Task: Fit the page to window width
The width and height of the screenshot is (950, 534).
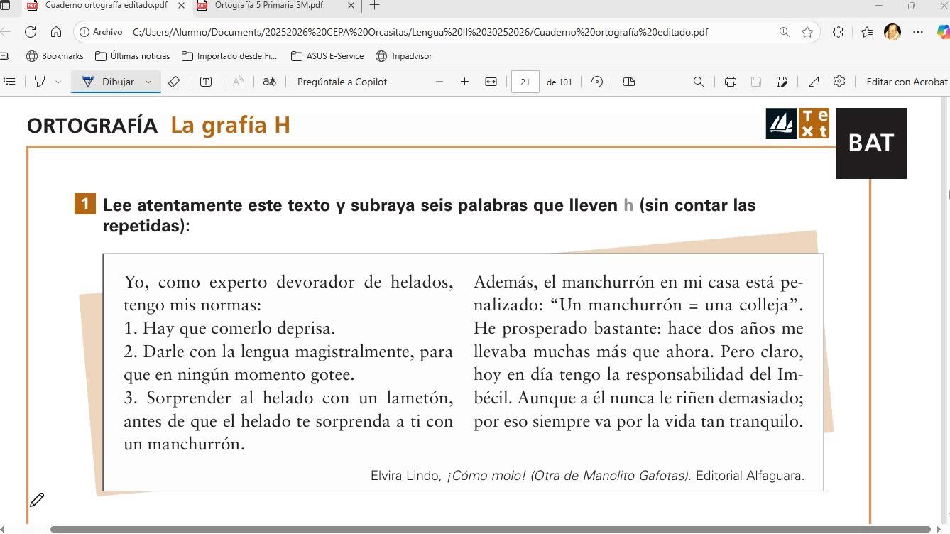Action: tap(491, 82)
